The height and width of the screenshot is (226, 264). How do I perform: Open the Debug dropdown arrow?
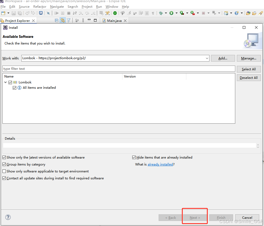(166, 13)
